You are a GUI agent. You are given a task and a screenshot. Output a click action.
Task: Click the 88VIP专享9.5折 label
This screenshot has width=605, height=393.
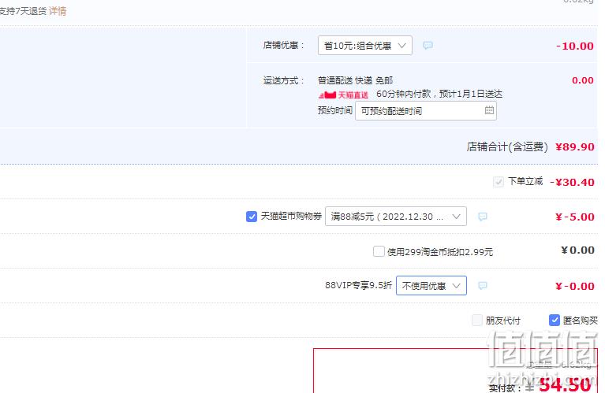pyautogui.click(x=358, y=285)
